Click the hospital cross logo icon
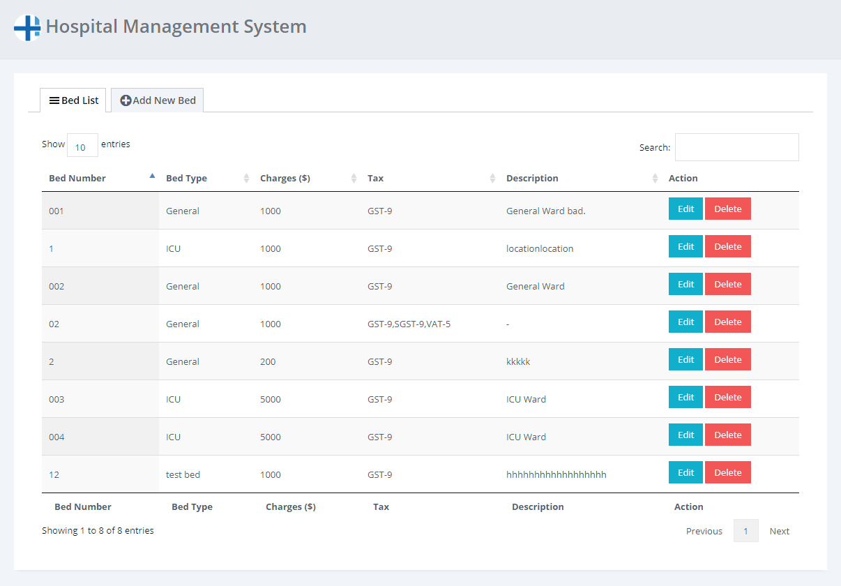This screenshot has width=841, height=586. coord(27,28)
